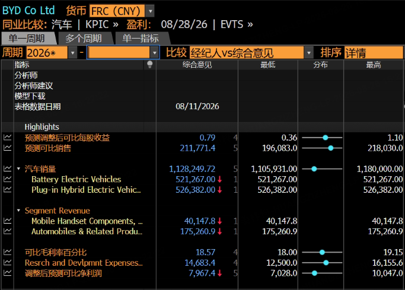Open the EVTS » link
Viewport: 405px width, 290px height.
pos(237,24)
